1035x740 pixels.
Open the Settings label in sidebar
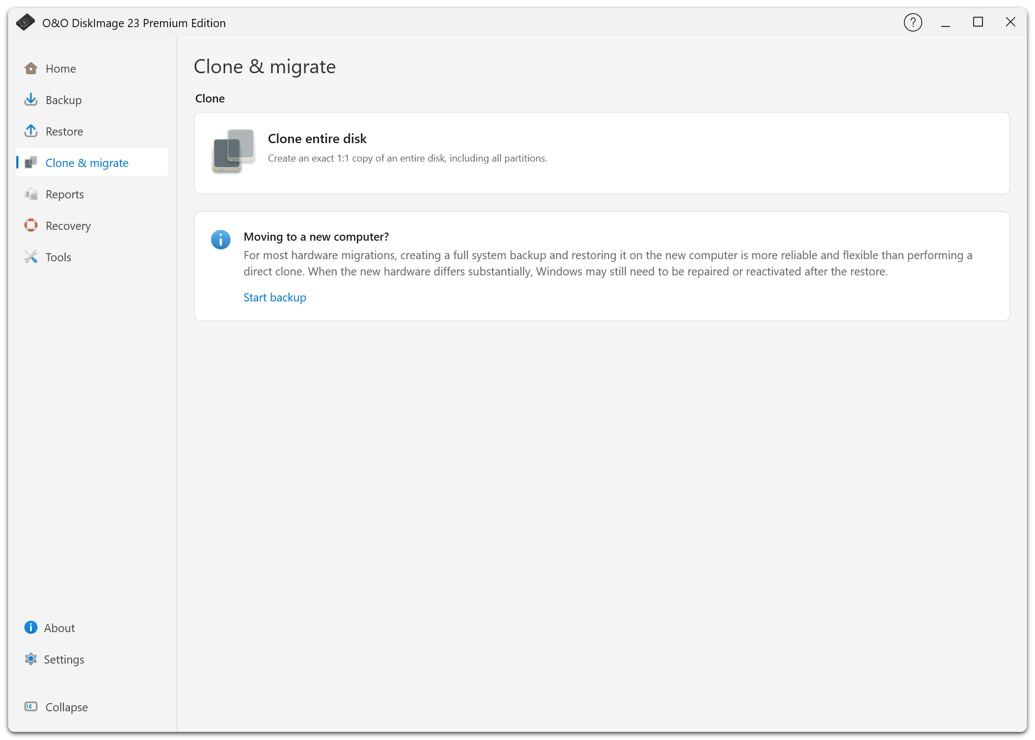(64, 660)
